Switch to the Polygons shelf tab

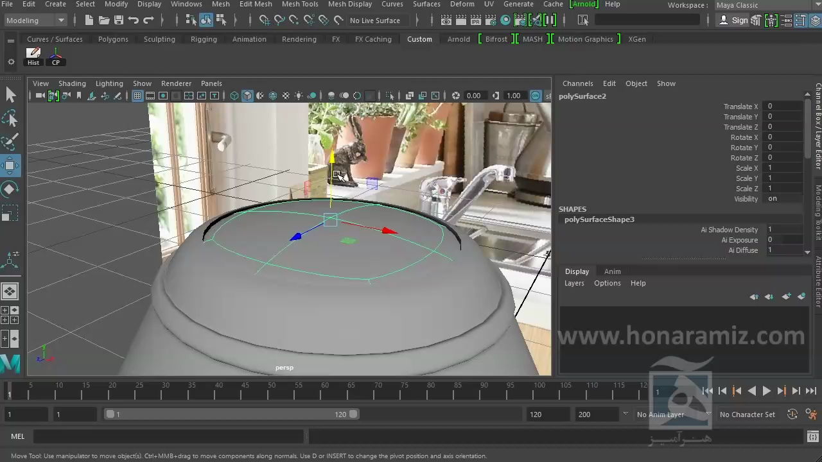click(113, 39)
